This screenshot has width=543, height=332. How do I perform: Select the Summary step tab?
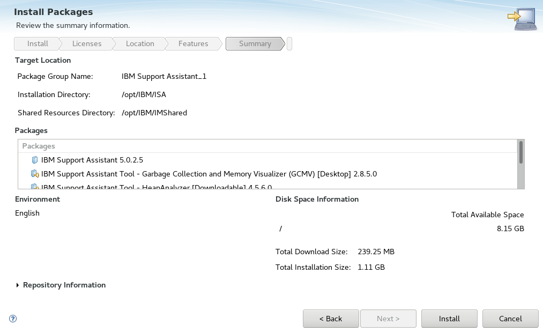(255, 43)
